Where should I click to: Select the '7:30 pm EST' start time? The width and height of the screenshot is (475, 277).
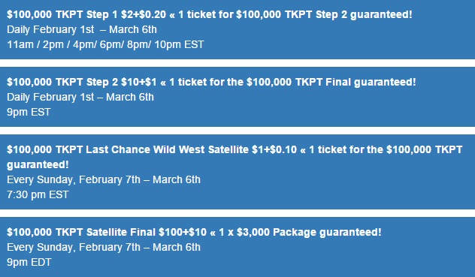(38, 194)
